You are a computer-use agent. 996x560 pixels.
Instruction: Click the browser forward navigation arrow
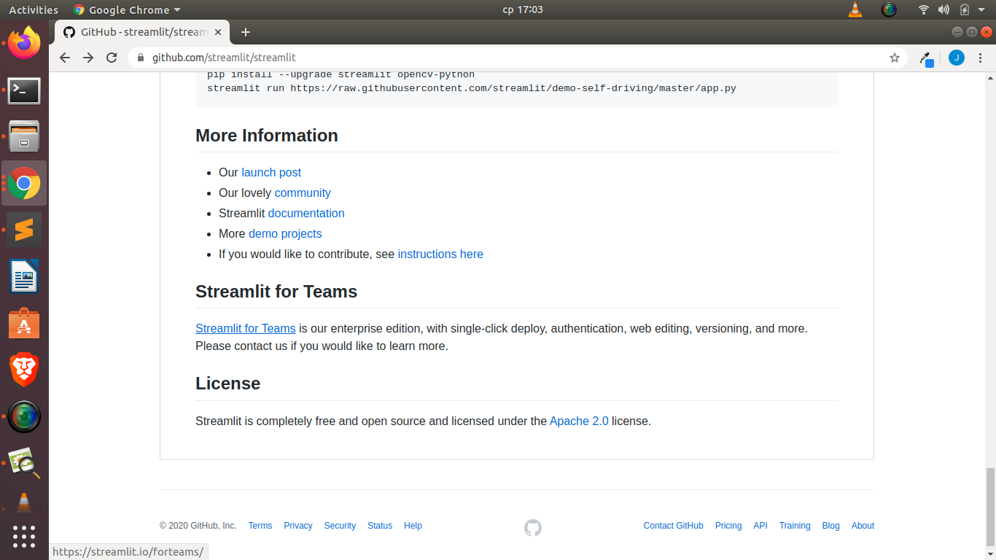88,58
